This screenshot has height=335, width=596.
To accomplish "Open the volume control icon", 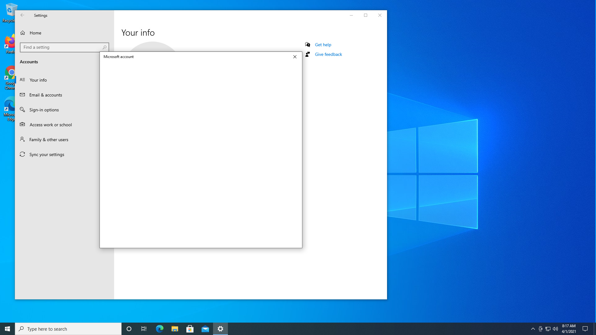I will [x=555, y=329].
